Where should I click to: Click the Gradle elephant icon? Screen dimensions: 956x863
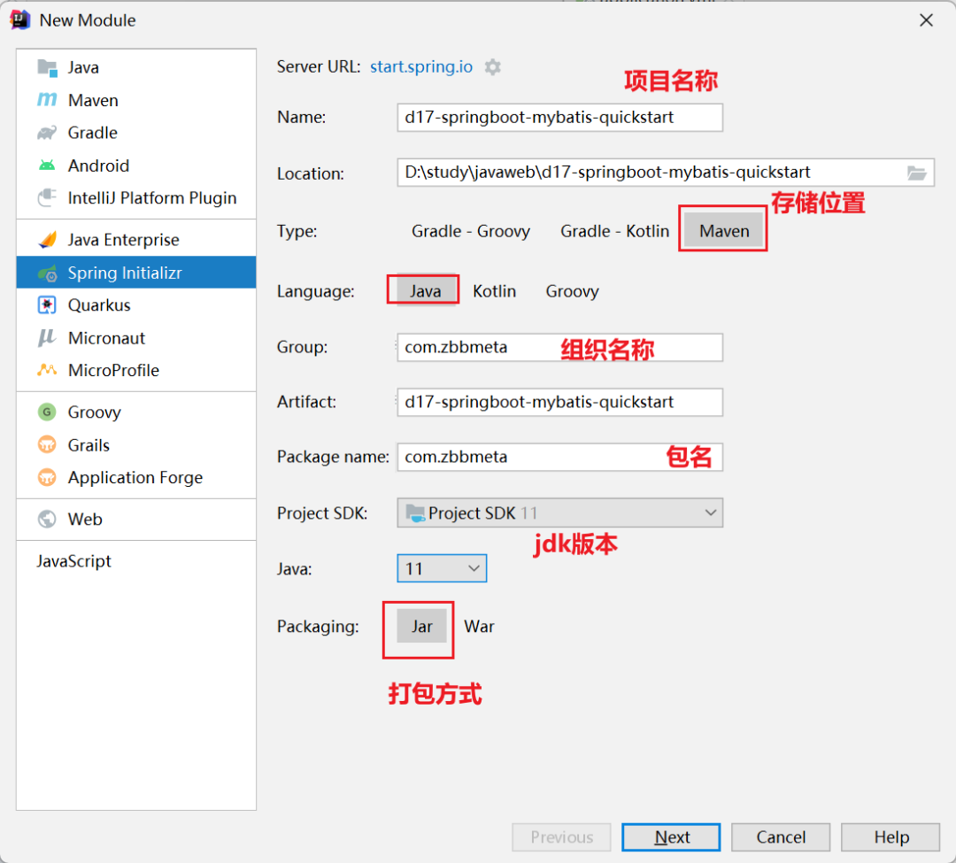coord(47,132)
